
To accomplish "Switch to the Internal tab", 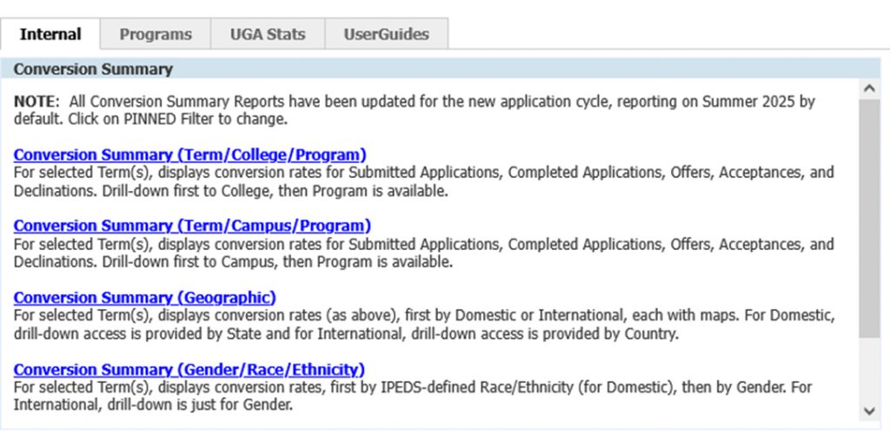I will point(50,35).
